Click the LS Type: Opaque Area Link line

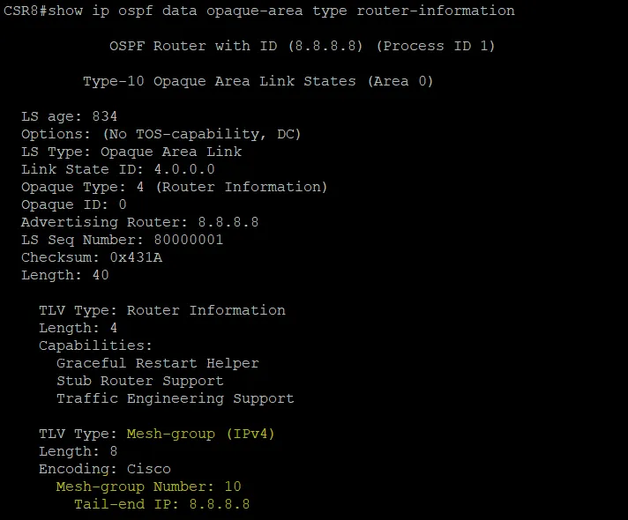[131, 152]
